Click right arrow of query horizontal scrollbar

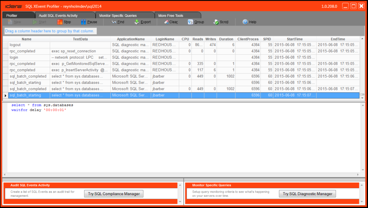pyautogui.click(x=358, y=175)
